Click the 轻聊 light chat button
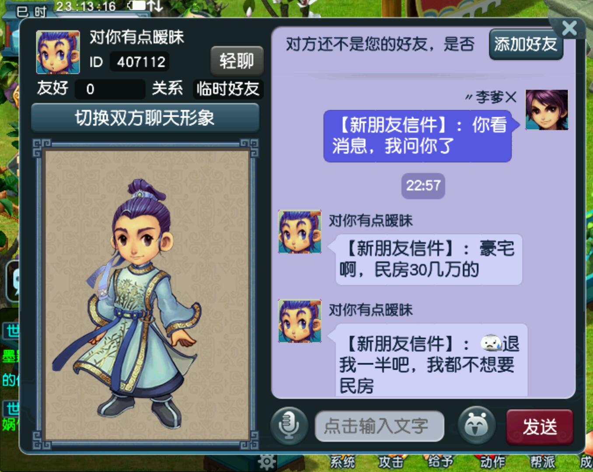The height and width of the screenshot is (472, 593). pyautogui.click(x=237, y=61)
